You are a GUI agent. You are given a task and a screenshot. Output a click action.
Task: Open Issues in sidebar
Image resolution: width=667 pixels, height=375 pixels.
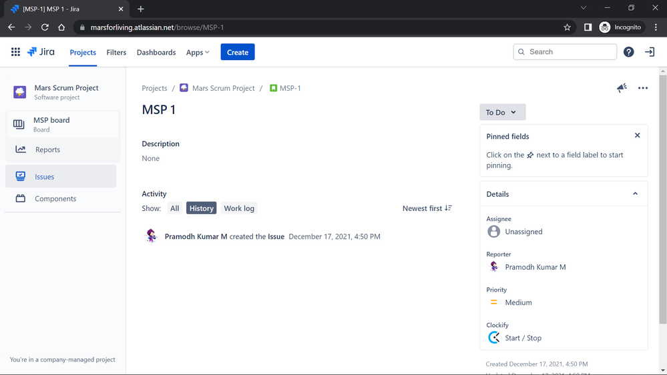pos(61,176)
